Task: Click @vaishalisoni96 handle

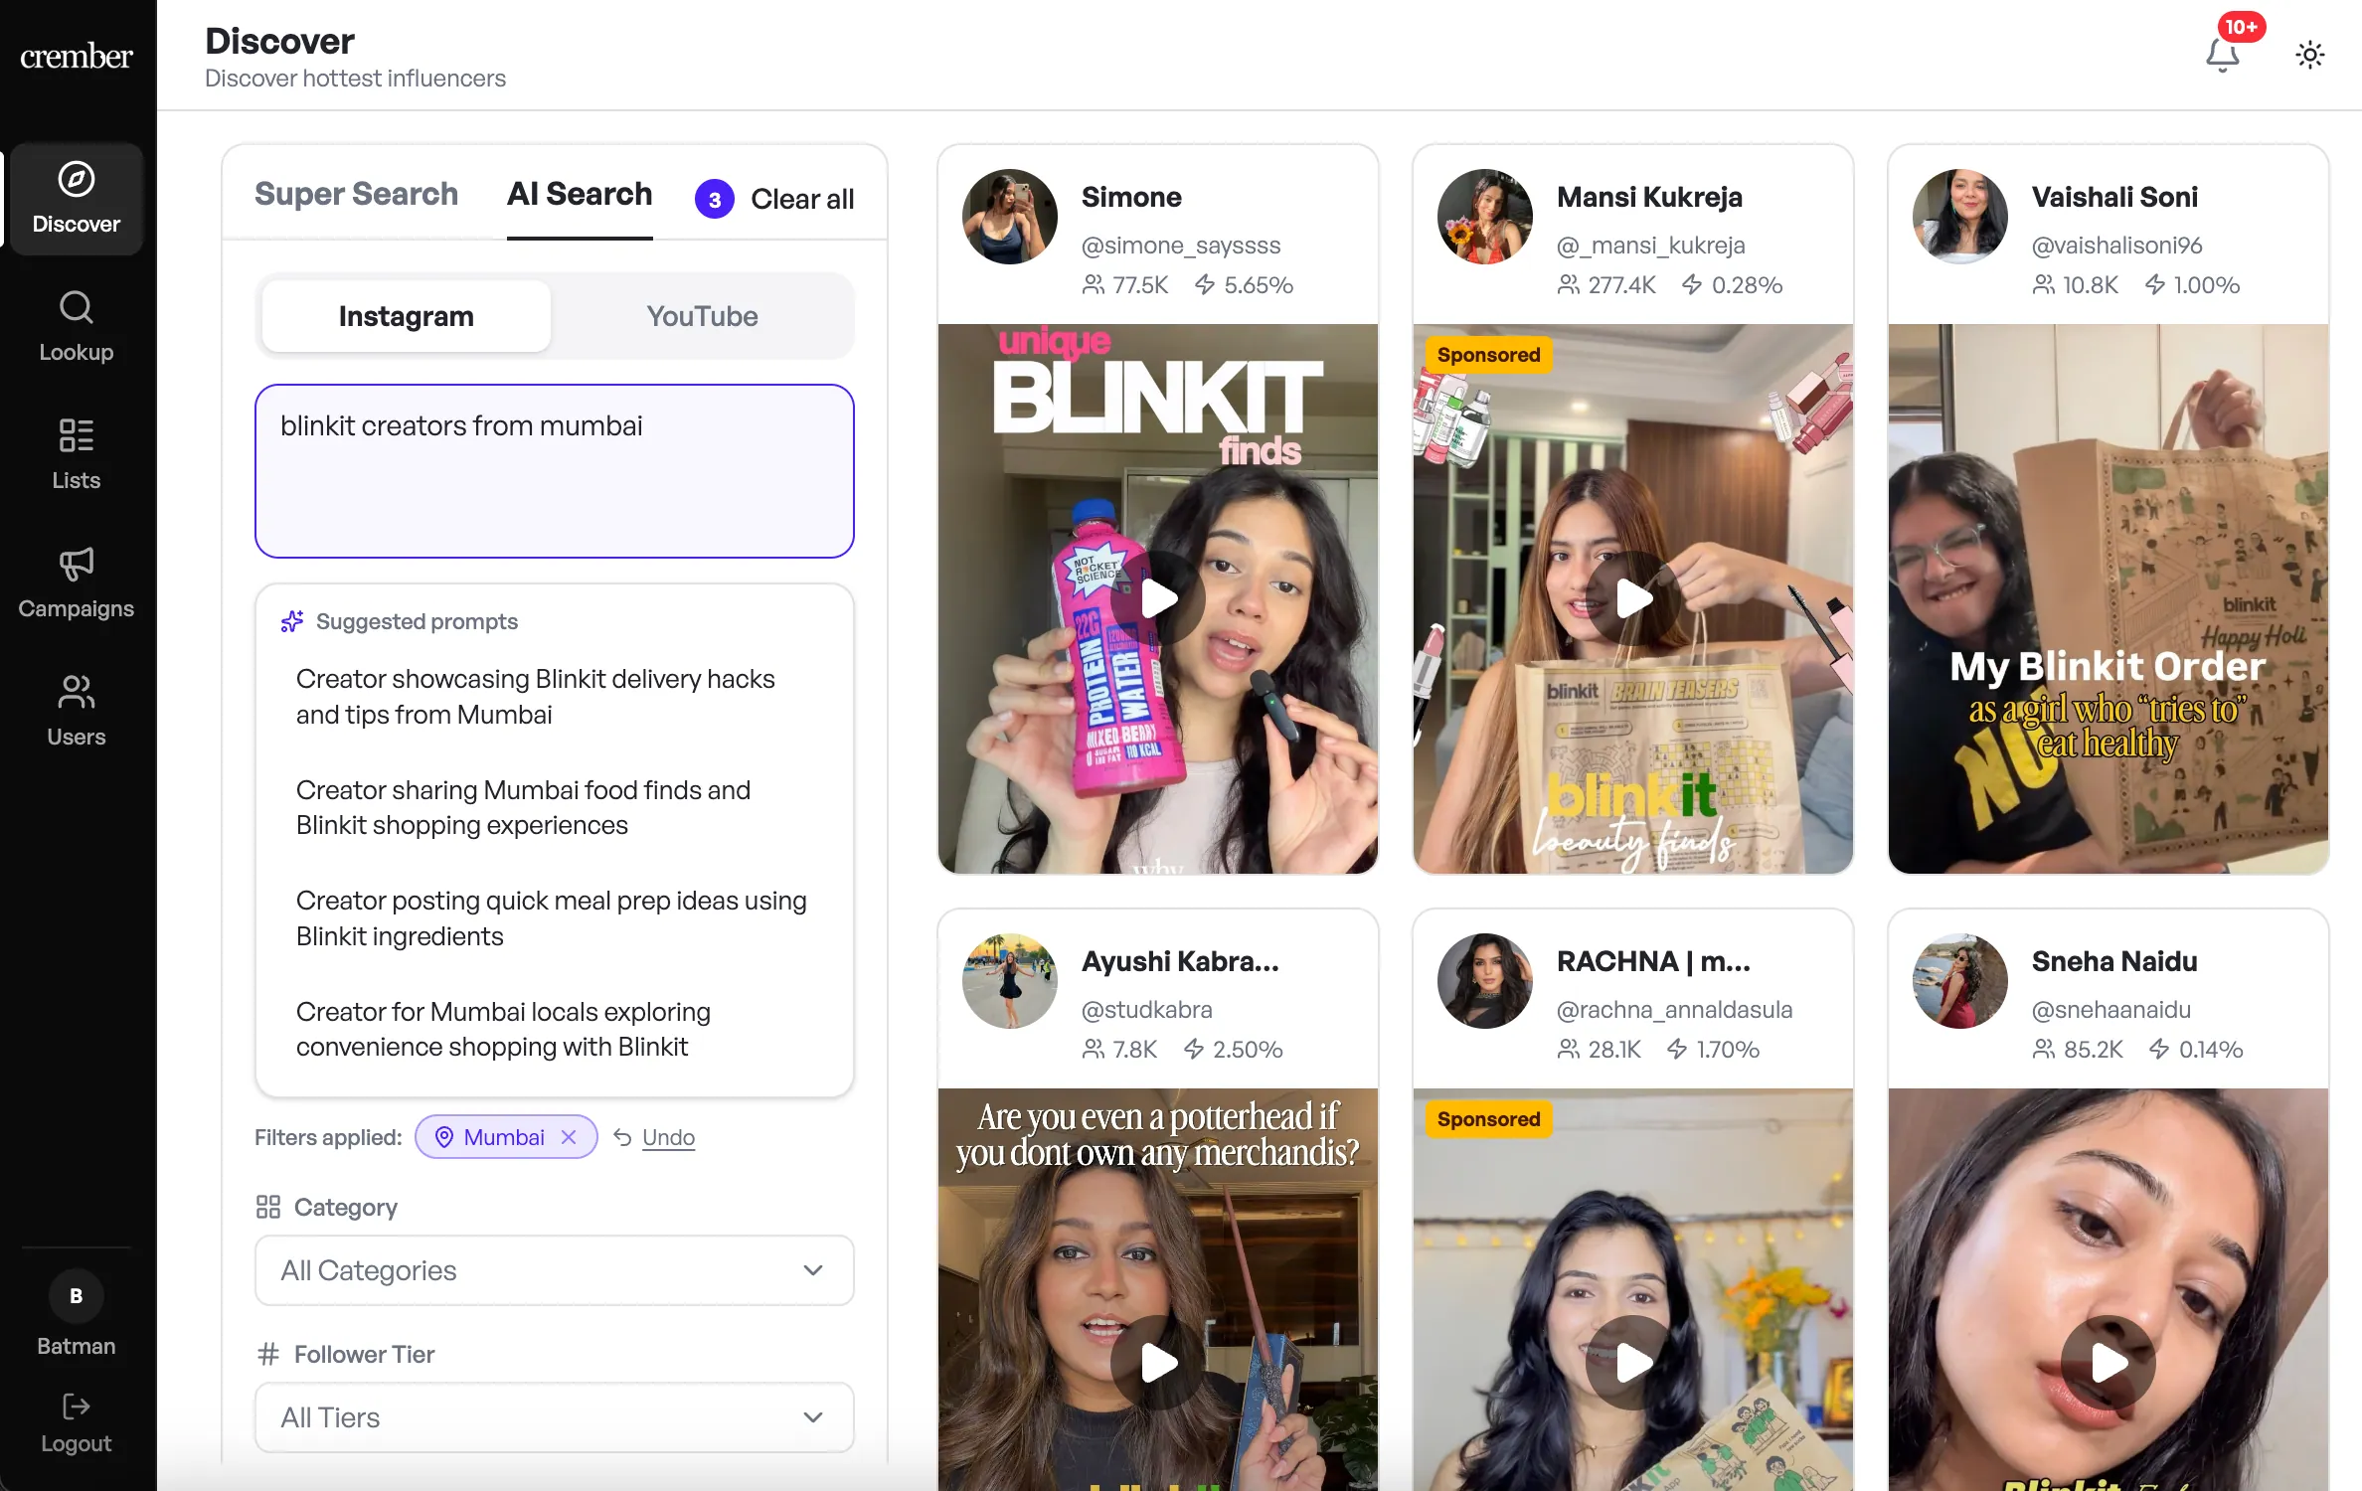Action: coord(2116,245)
